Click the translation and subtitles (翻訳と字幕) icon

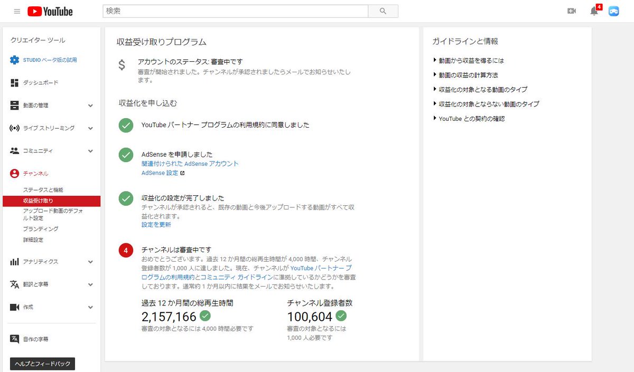[15, 284]
